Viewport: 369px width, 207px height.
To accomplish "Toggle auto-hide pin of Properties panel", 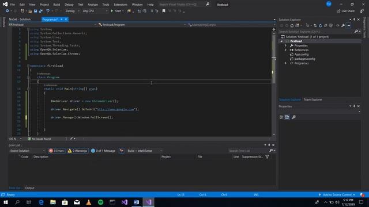I will (x=354, y=106).
